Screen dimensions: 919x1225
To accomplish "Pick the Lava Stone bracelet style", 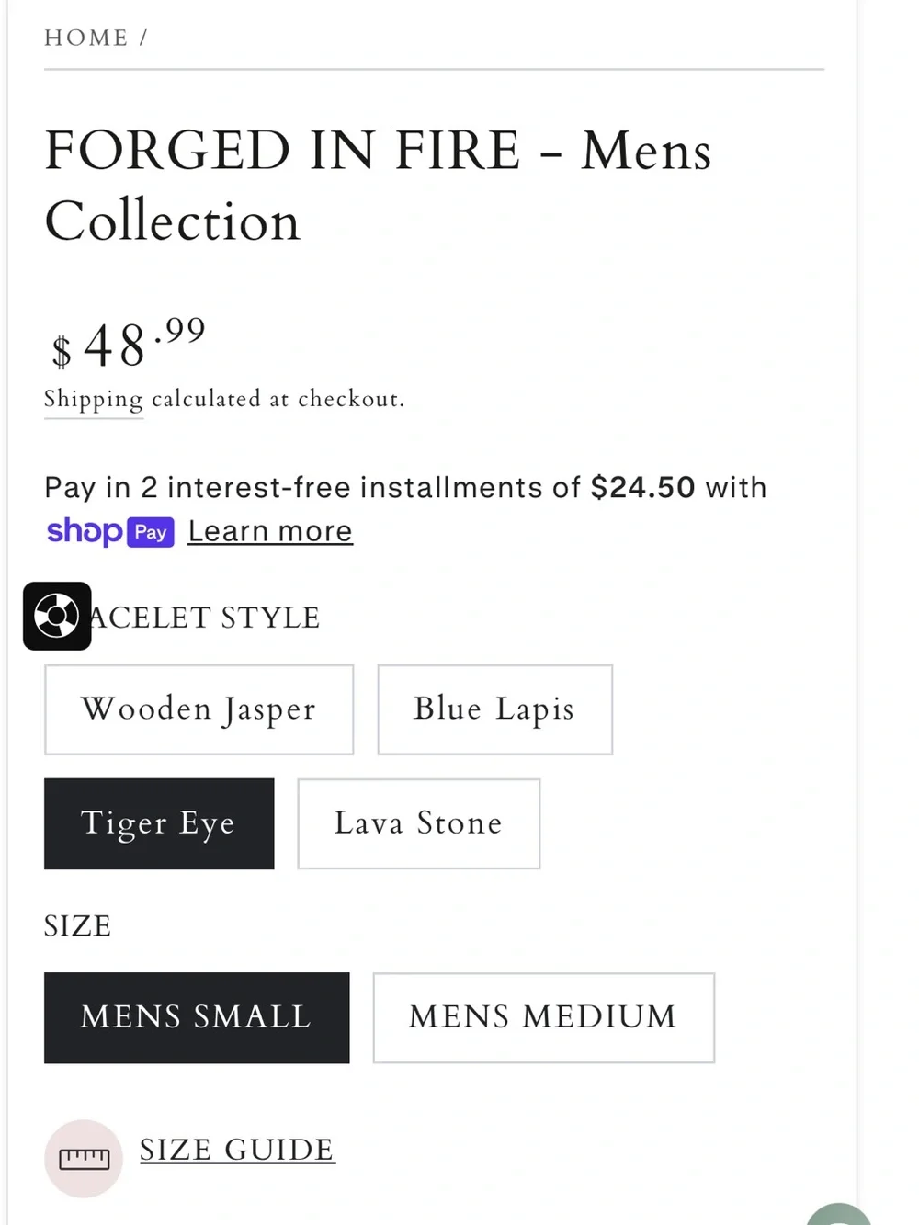I will coord(418,823).
